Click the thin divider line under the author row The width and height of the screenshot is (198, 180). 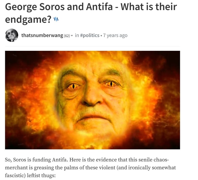point(93,46)
